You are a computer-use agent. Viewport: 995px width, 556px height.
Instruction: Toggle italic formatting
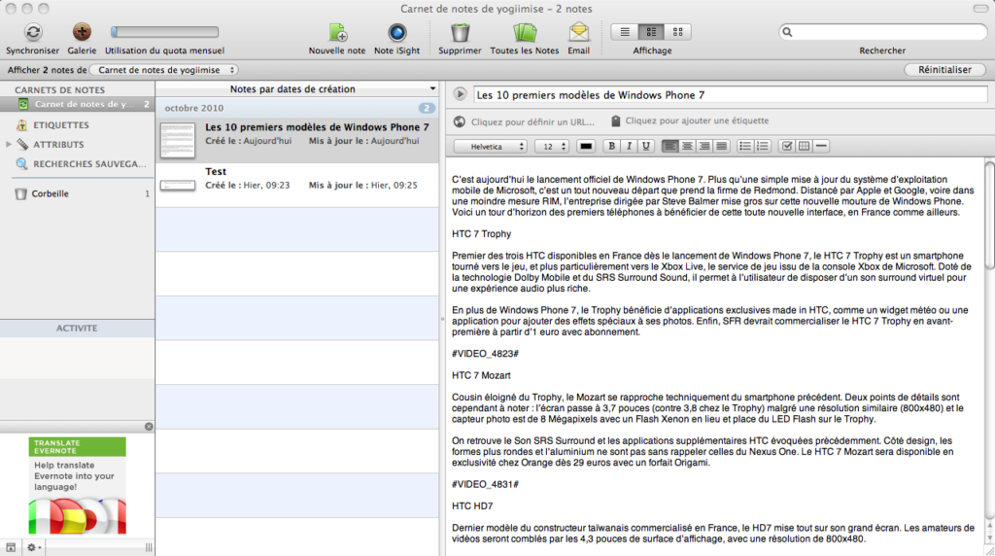pos(629,147)
